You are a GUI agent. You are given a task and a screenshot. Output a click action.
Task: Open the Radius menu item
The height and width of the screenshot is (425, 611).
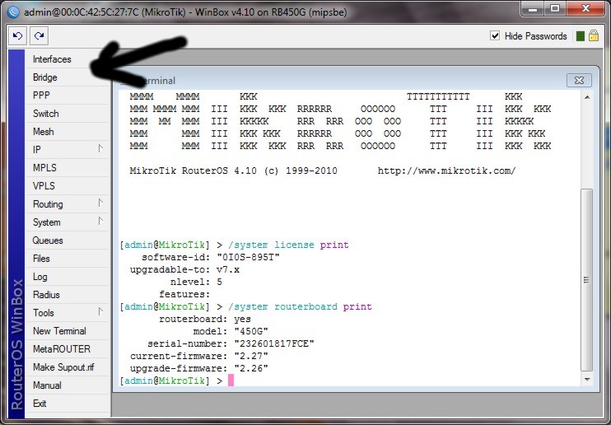(x=68, y=295)
